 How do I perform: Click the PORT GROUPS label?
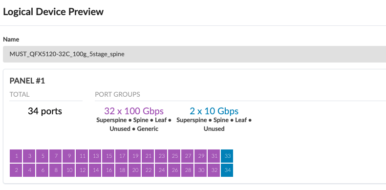pyautogui.click(x=117, y=94)
